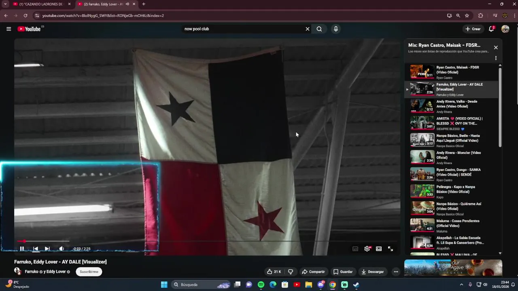Image resolution: width=518 pixels, height=291 pixels.
Task: Open Farruko channel name link
Action: point(32,272)
